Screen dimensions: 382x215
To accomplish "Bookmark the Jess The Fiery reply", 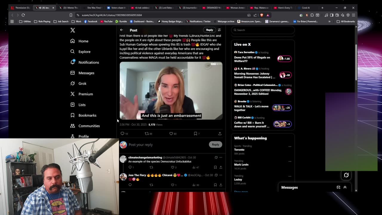I will pos(215,185).
